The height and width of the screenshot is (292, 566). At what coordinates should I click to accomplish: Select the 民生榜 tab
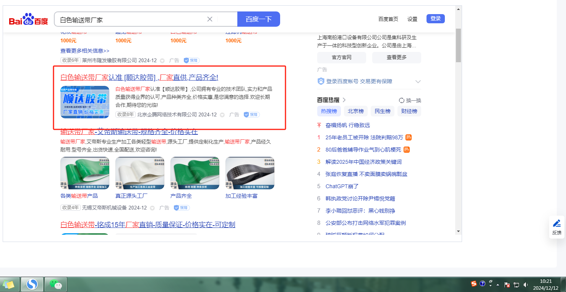383,111
